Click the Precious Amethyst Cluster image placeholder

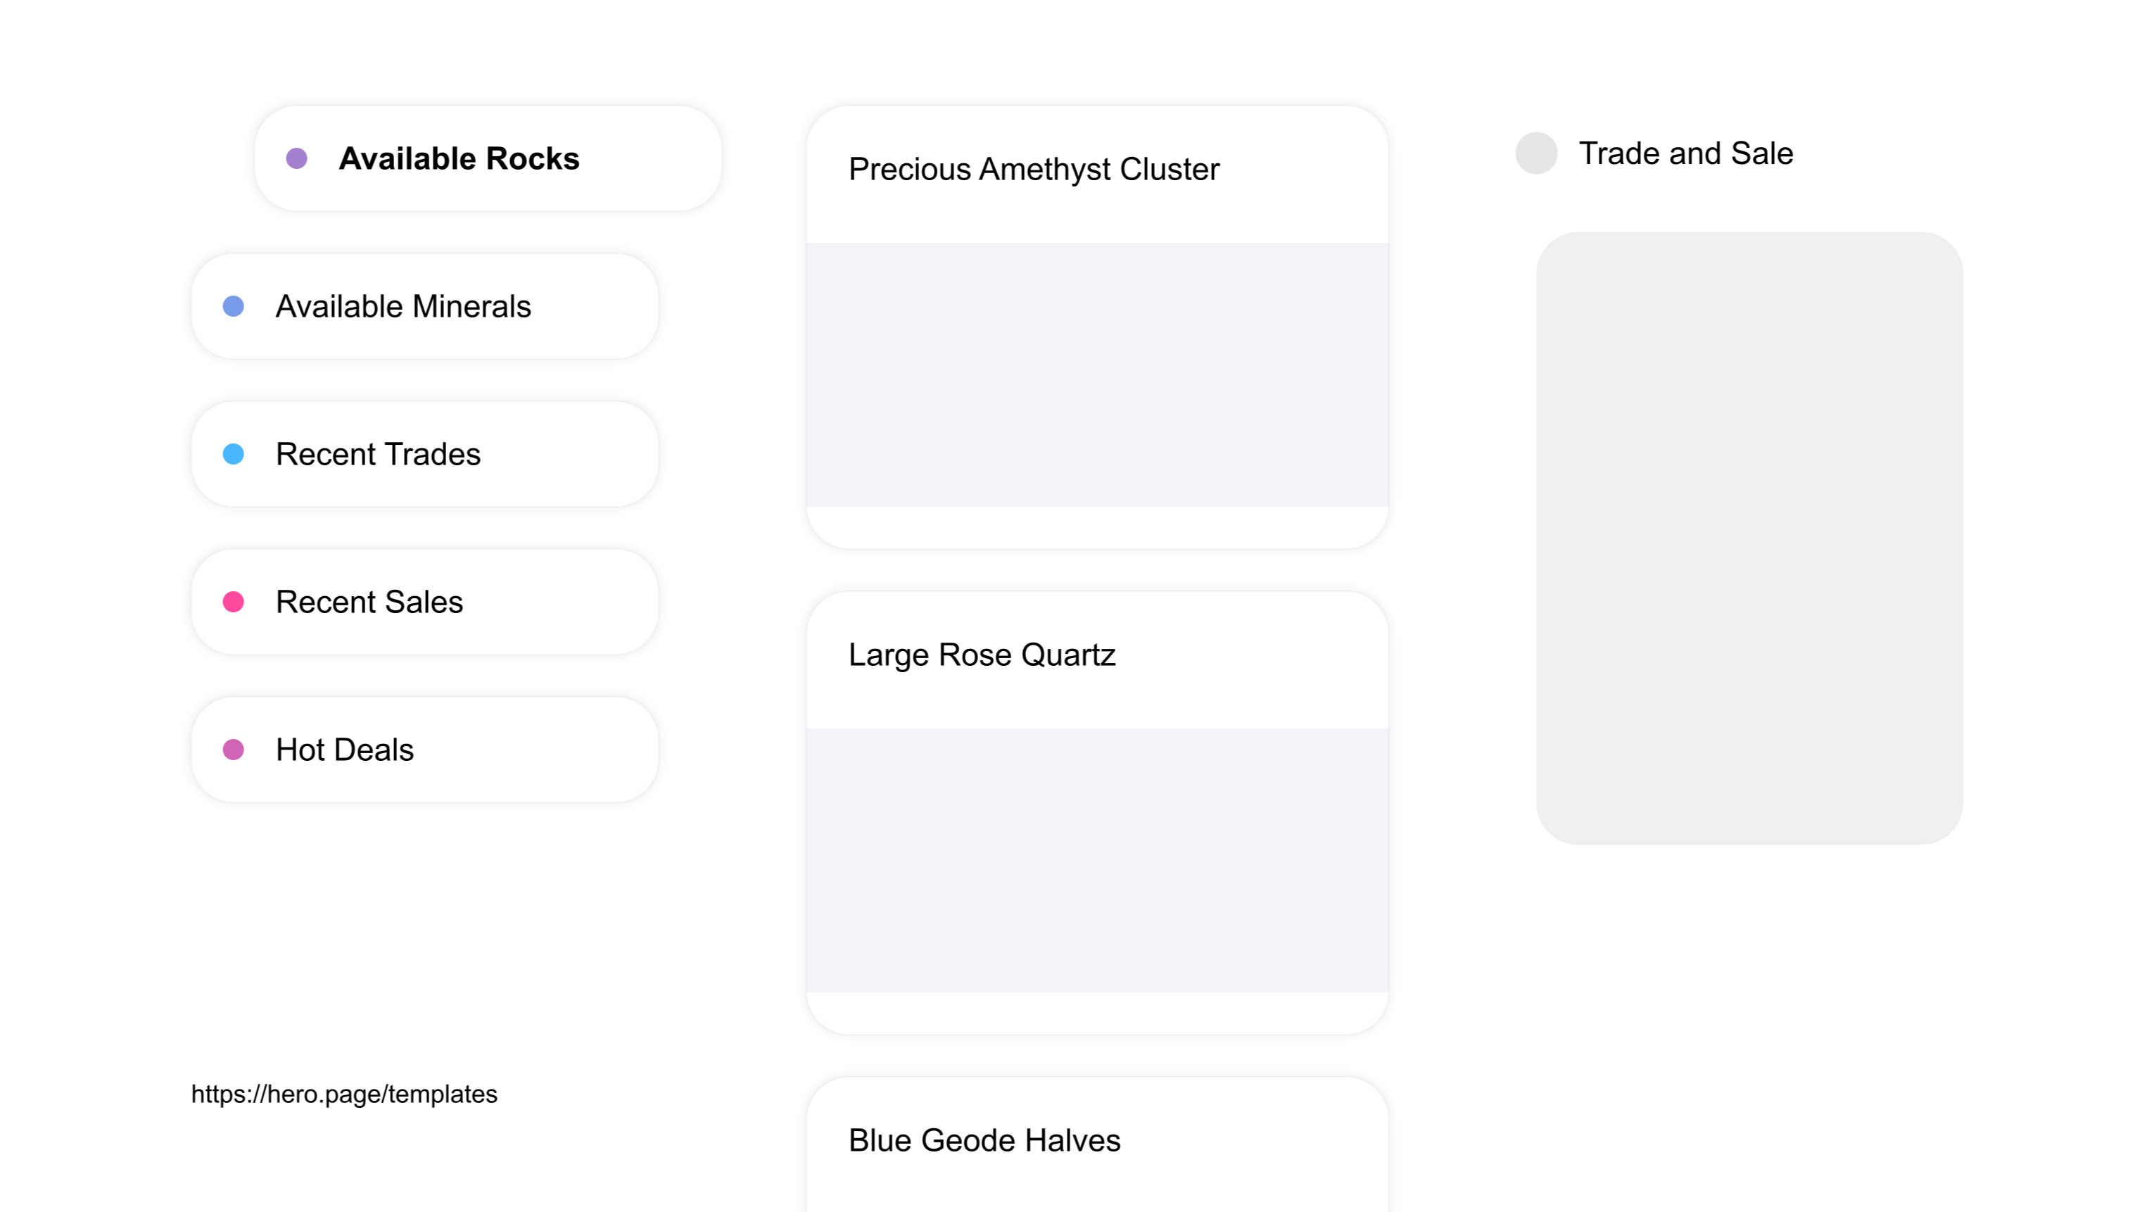pos(1097,372)
